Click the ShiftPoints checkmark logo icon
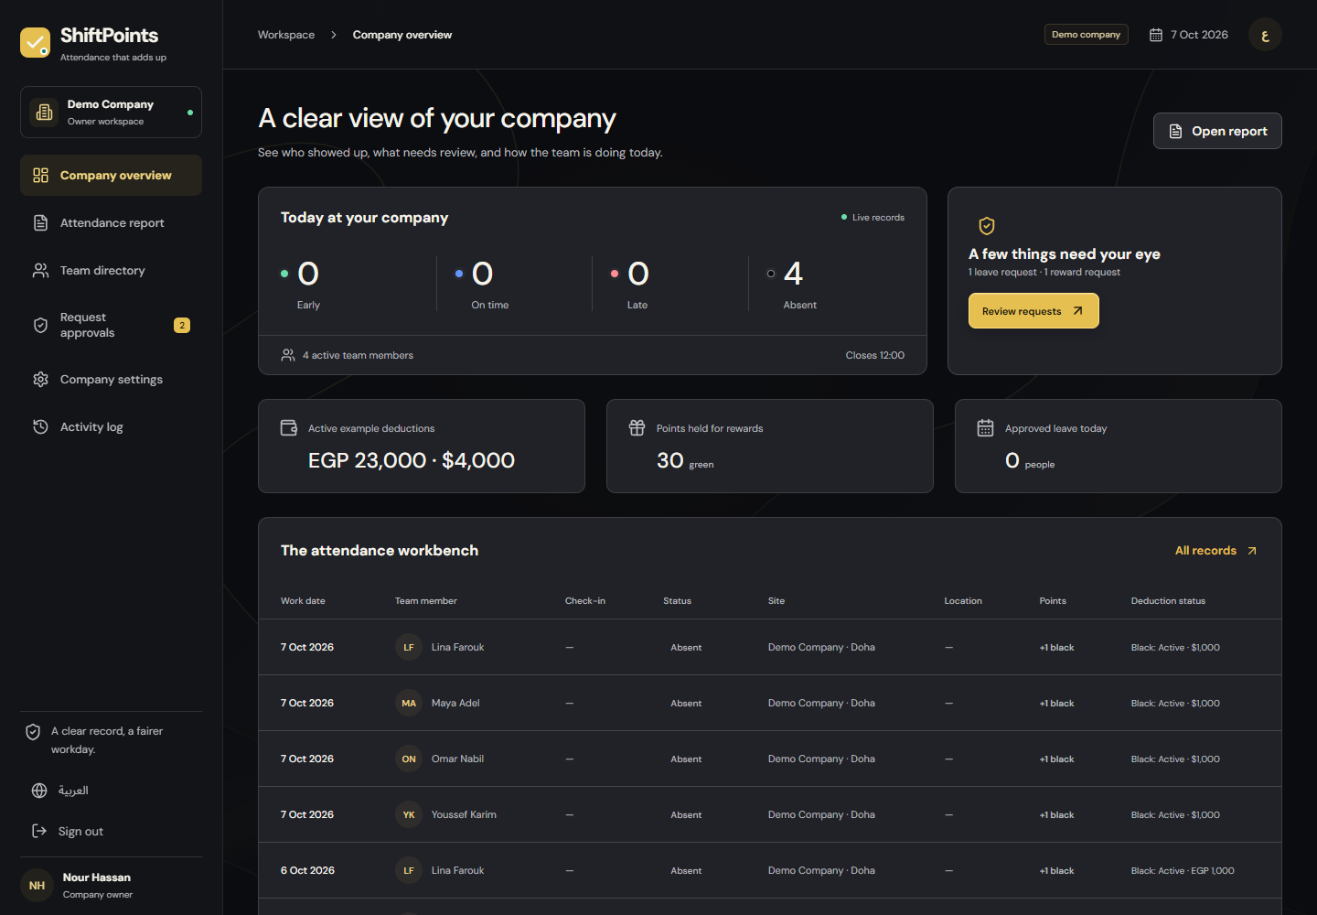1317x915 pixels. tap(36, 42)
